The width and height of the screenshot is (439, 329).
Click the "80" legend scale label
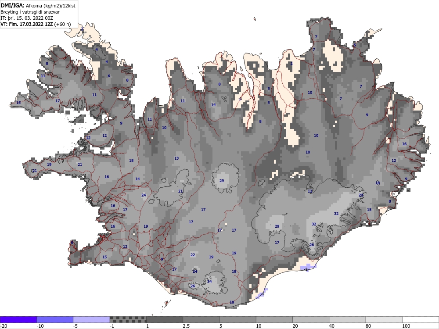(x=369, y=326)
